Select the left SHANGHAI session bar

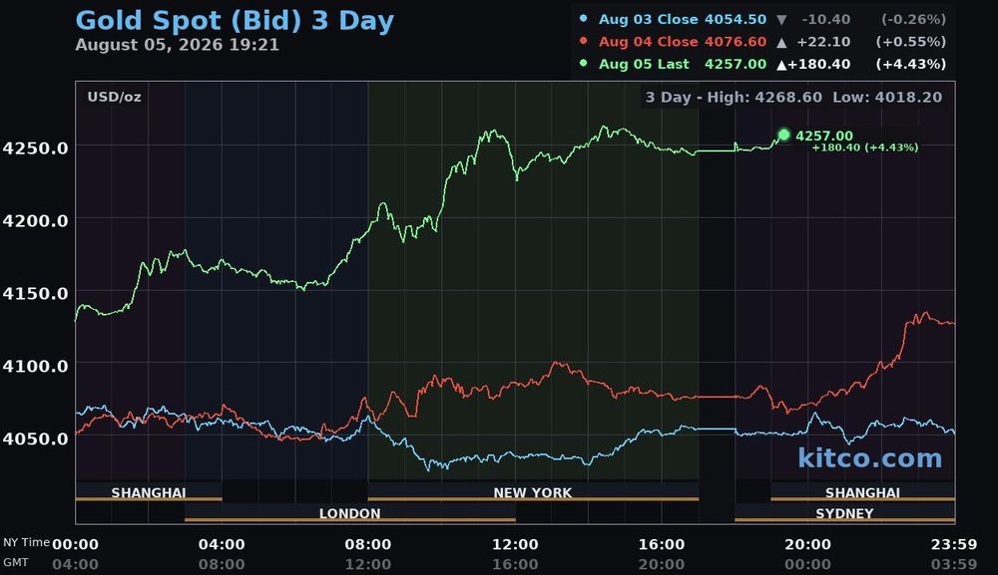coord(149,491)
